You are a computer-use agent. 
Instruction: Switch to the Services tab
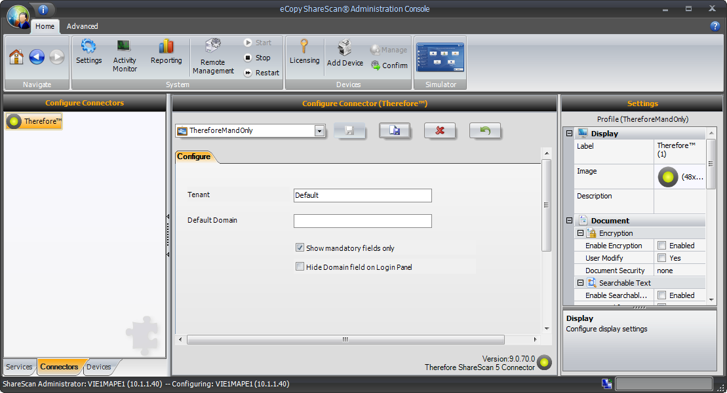[x=19, y=367]
